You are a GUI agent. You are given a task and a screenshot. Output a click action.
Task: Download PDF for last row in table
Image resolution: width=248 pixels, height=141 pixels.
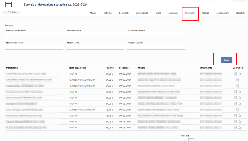tap(240, 128)
